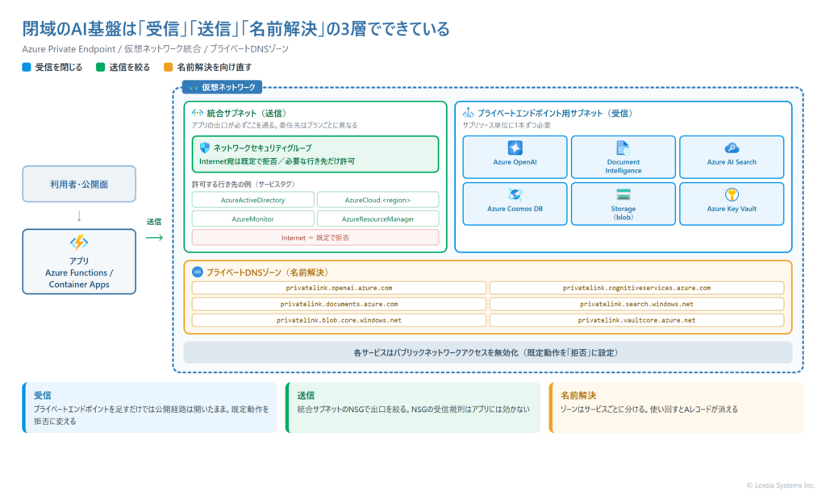The height and width of the screenshot is (495, 826).
Task: Click the AzureCloud.<region> service tag
Action: [378, 200]
